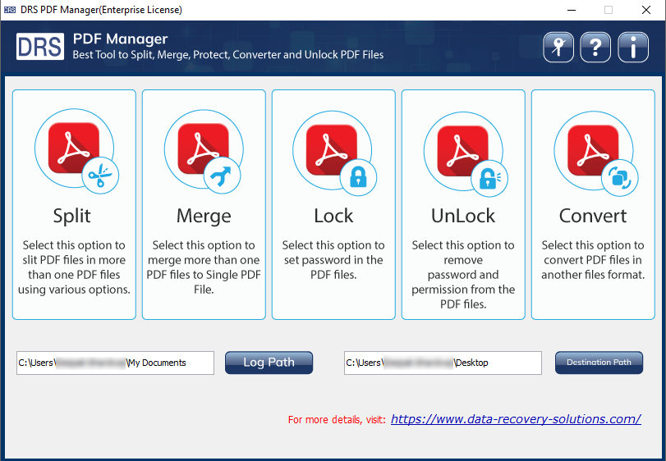Click the DRS title bar app icon
Screen dimensions: 666x461
click(9, 10)
